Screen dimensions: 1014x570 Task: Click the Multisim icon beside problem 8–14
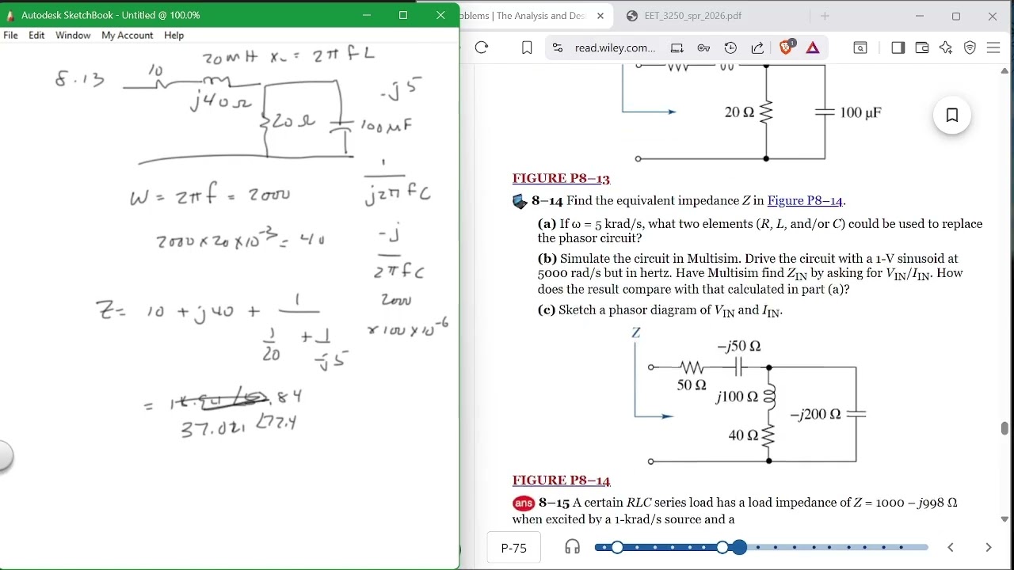pyautogui.click(x=520, y=202)
